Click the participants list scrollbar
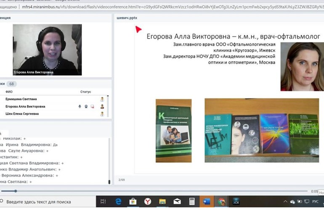This screenshot has height=210, width=324. tap(108, 106)
